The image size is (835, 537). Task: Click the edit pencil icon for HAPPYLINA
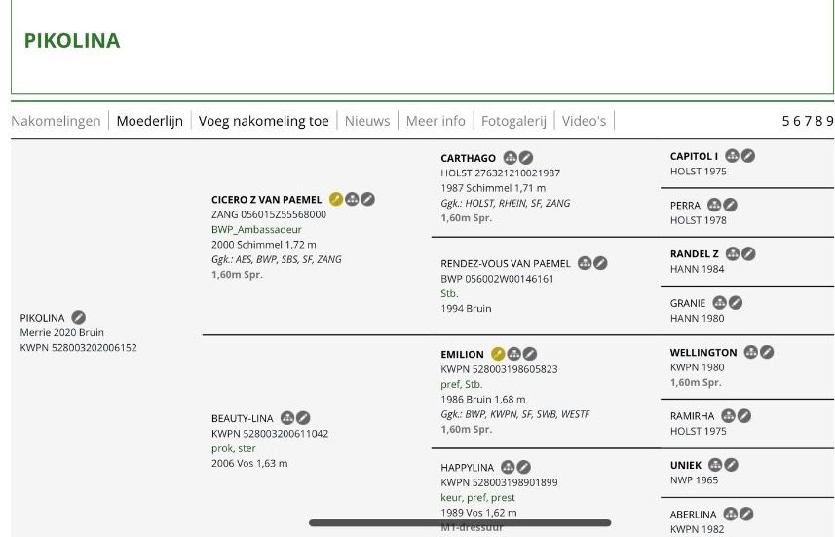click(524, 467)
